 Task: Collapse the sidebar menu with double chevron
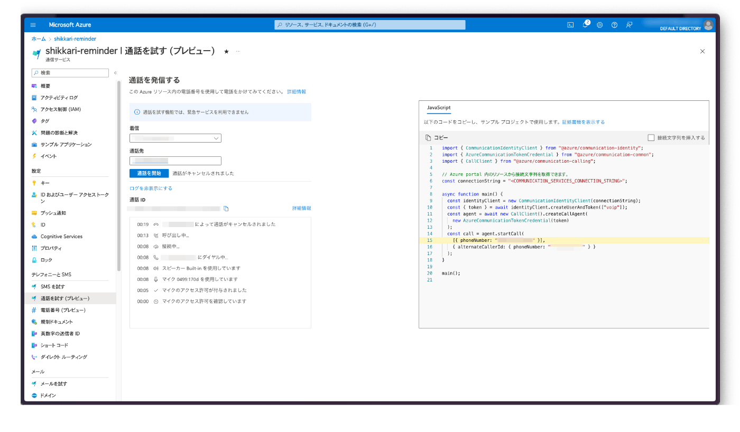pyautogui.click(x=115, y=73)
